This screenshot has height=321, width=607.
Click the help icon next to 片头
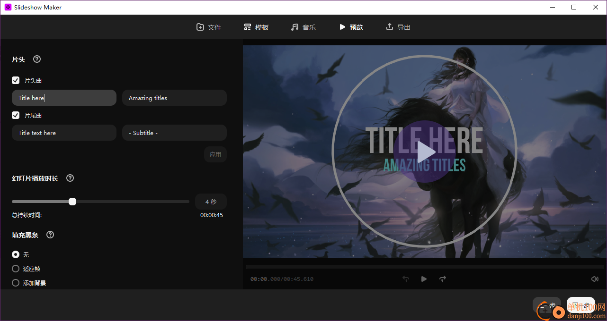(x=37, y=59)
